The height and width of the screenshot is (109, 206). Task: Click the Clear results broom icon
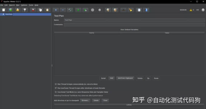[108, 10]
